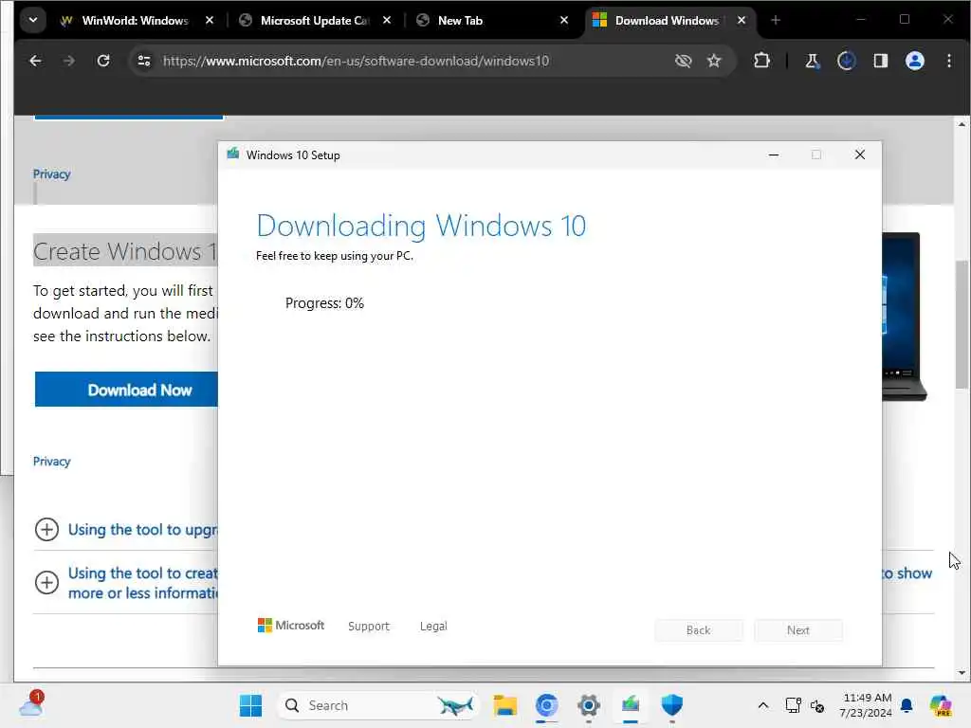The width and height of the screenshot is (971, 728).
Task: Expand 'Using the tool to create' section
Action: (46, 582)
